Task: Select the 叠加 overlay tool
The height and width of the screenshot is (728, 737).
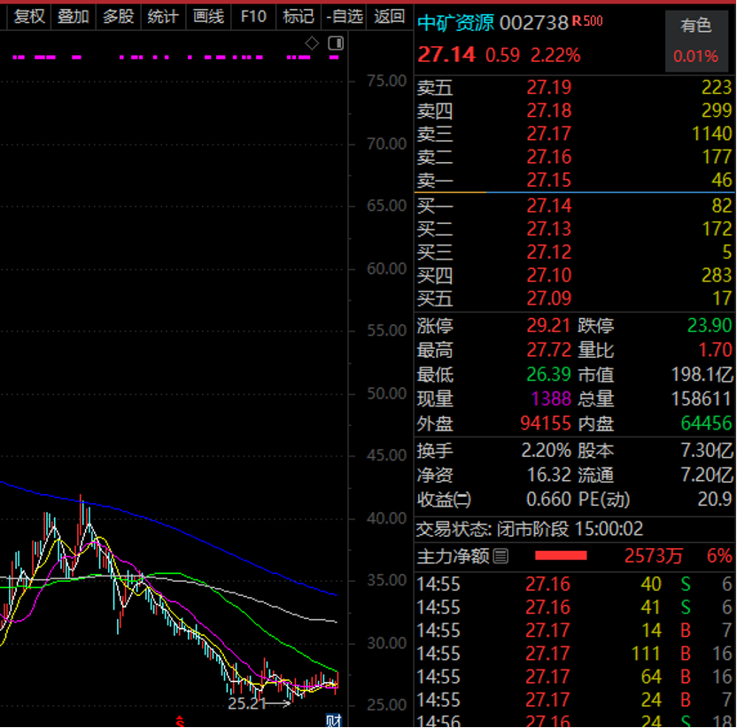Action: pos(74,17)
